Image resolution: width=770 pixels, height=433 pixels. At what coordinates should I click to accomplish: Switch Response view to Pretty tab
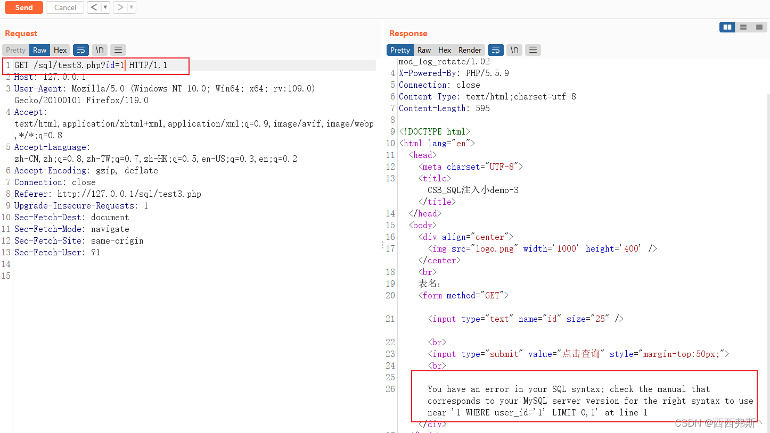click(400, 50)
